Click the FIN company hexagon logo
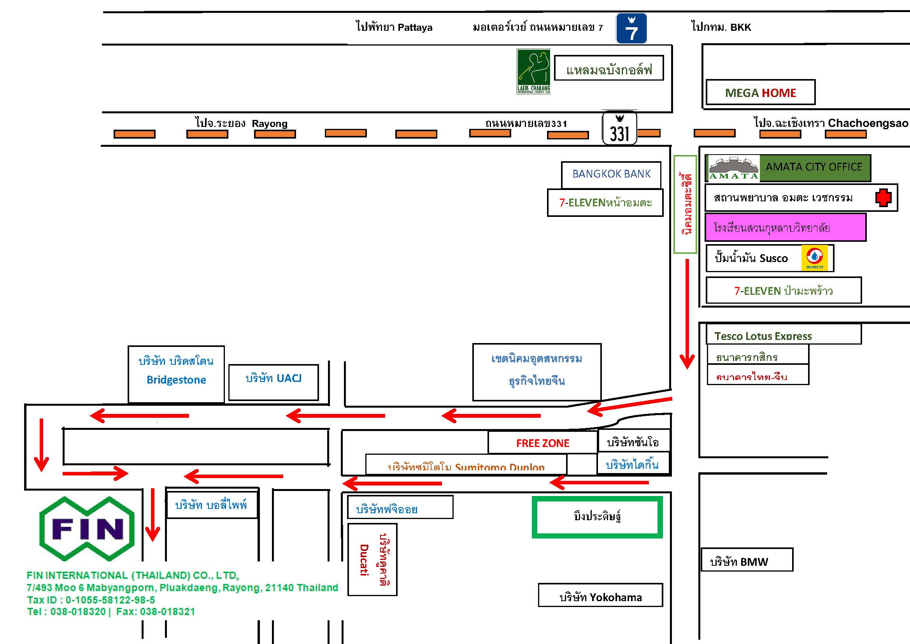Screen dimensions: 910x644 tap(87, 529)
